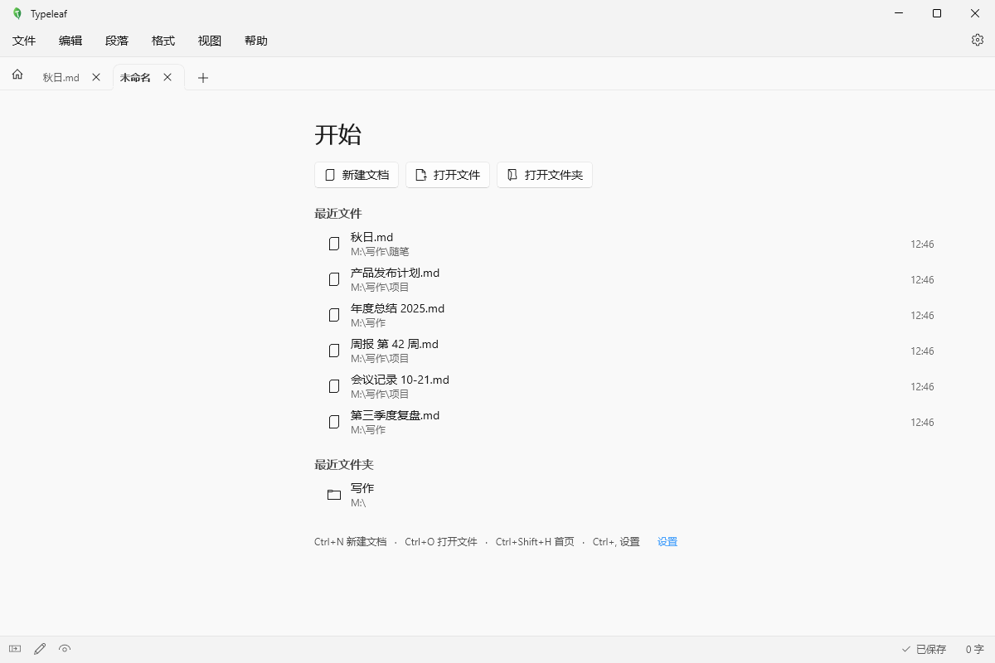Screen dimensions: 995x663
Task: Click file icon beside 年度总结 2025.md
Action: click(x=334, y=315)
